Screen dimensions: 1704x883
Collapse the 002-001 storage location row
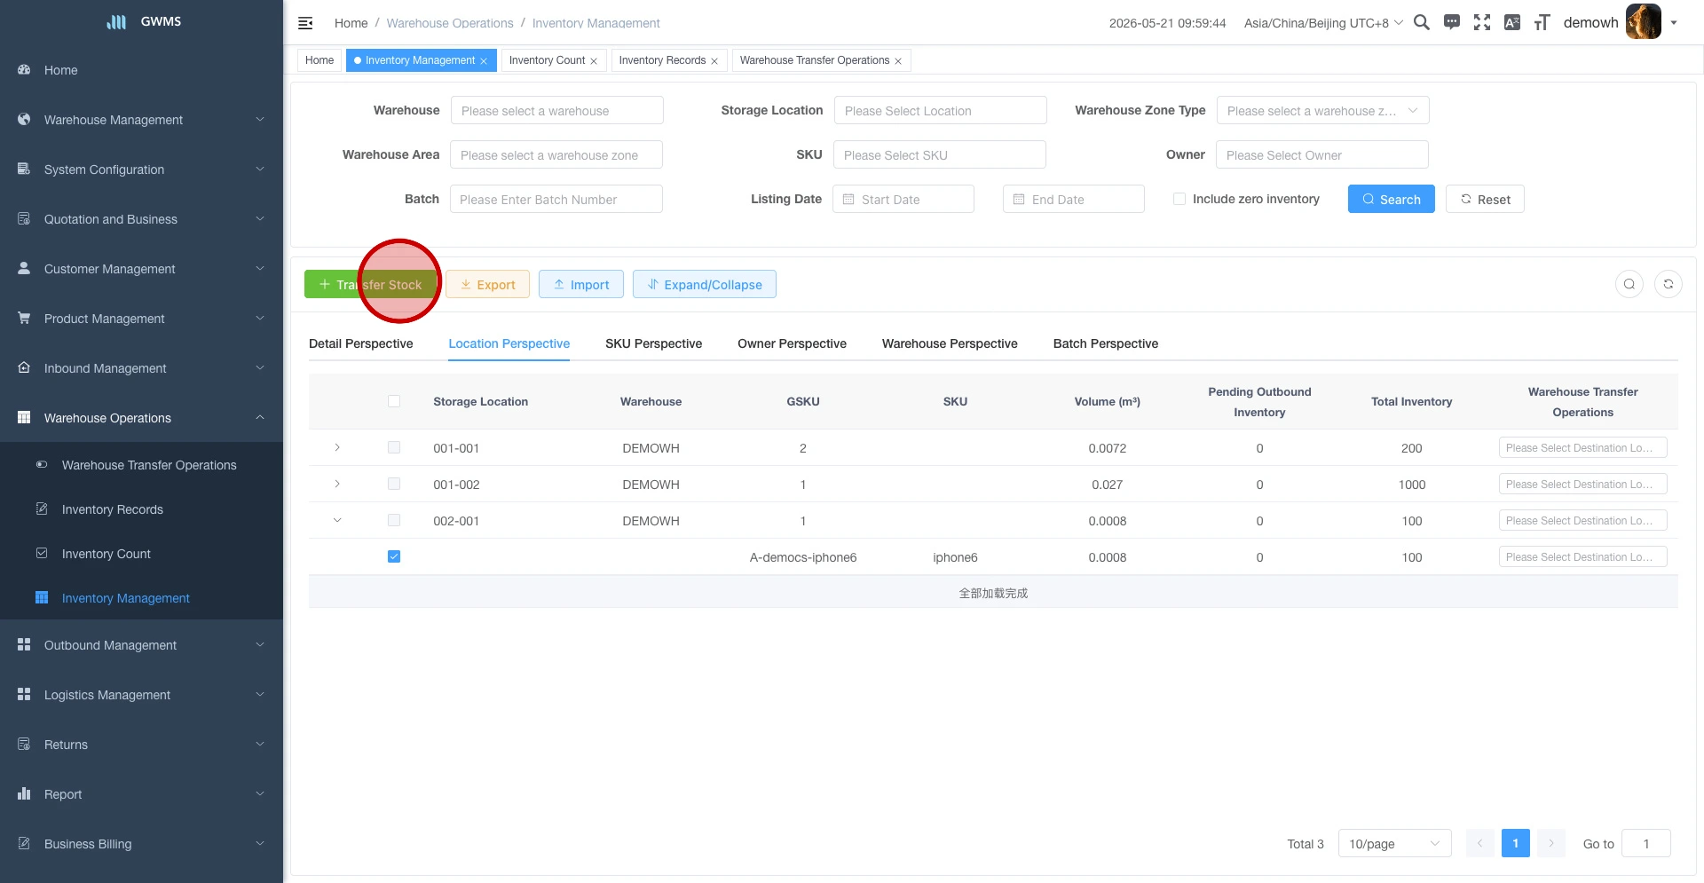click(337, 520)
